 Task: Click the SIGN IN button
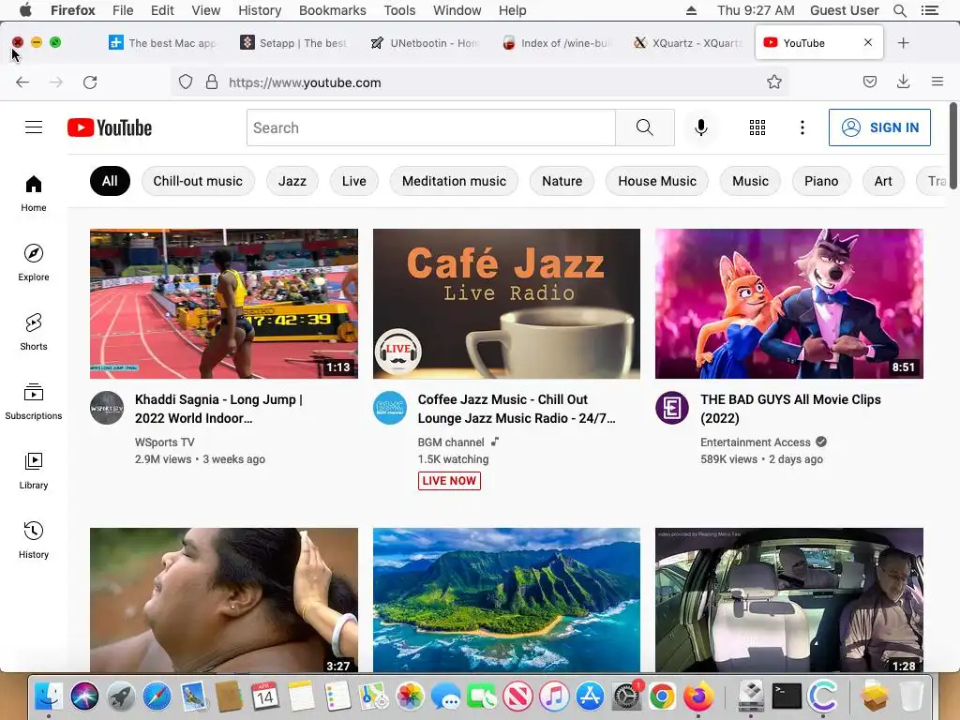879,127
